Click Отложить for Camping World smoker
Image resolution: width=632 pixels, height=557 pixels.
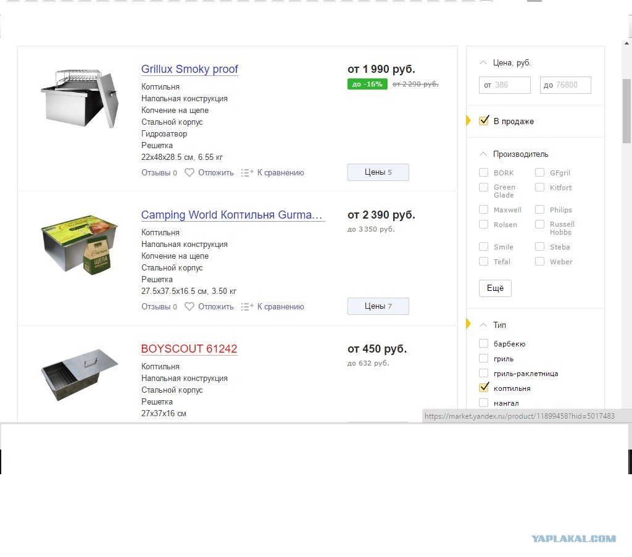click(215, 306)
